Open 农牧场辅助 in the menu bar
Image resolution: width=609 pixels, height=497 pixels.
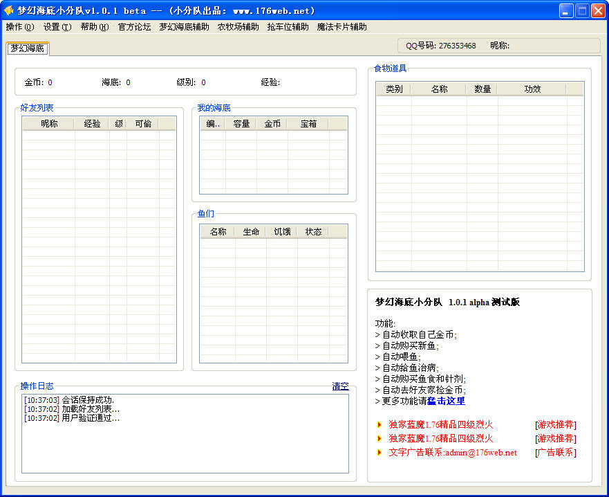click(x=238, y=27)
